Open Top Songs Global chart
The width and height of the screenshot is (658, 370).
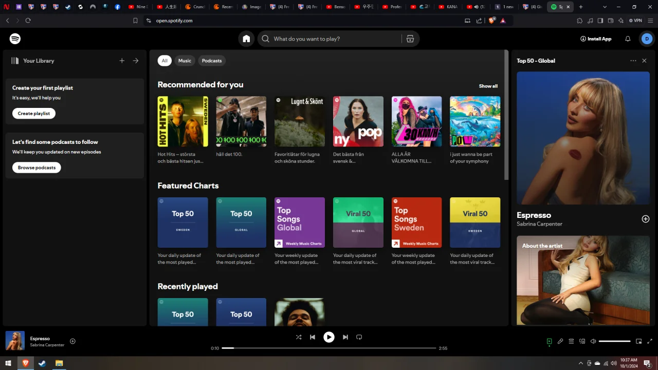click(300, 231)
